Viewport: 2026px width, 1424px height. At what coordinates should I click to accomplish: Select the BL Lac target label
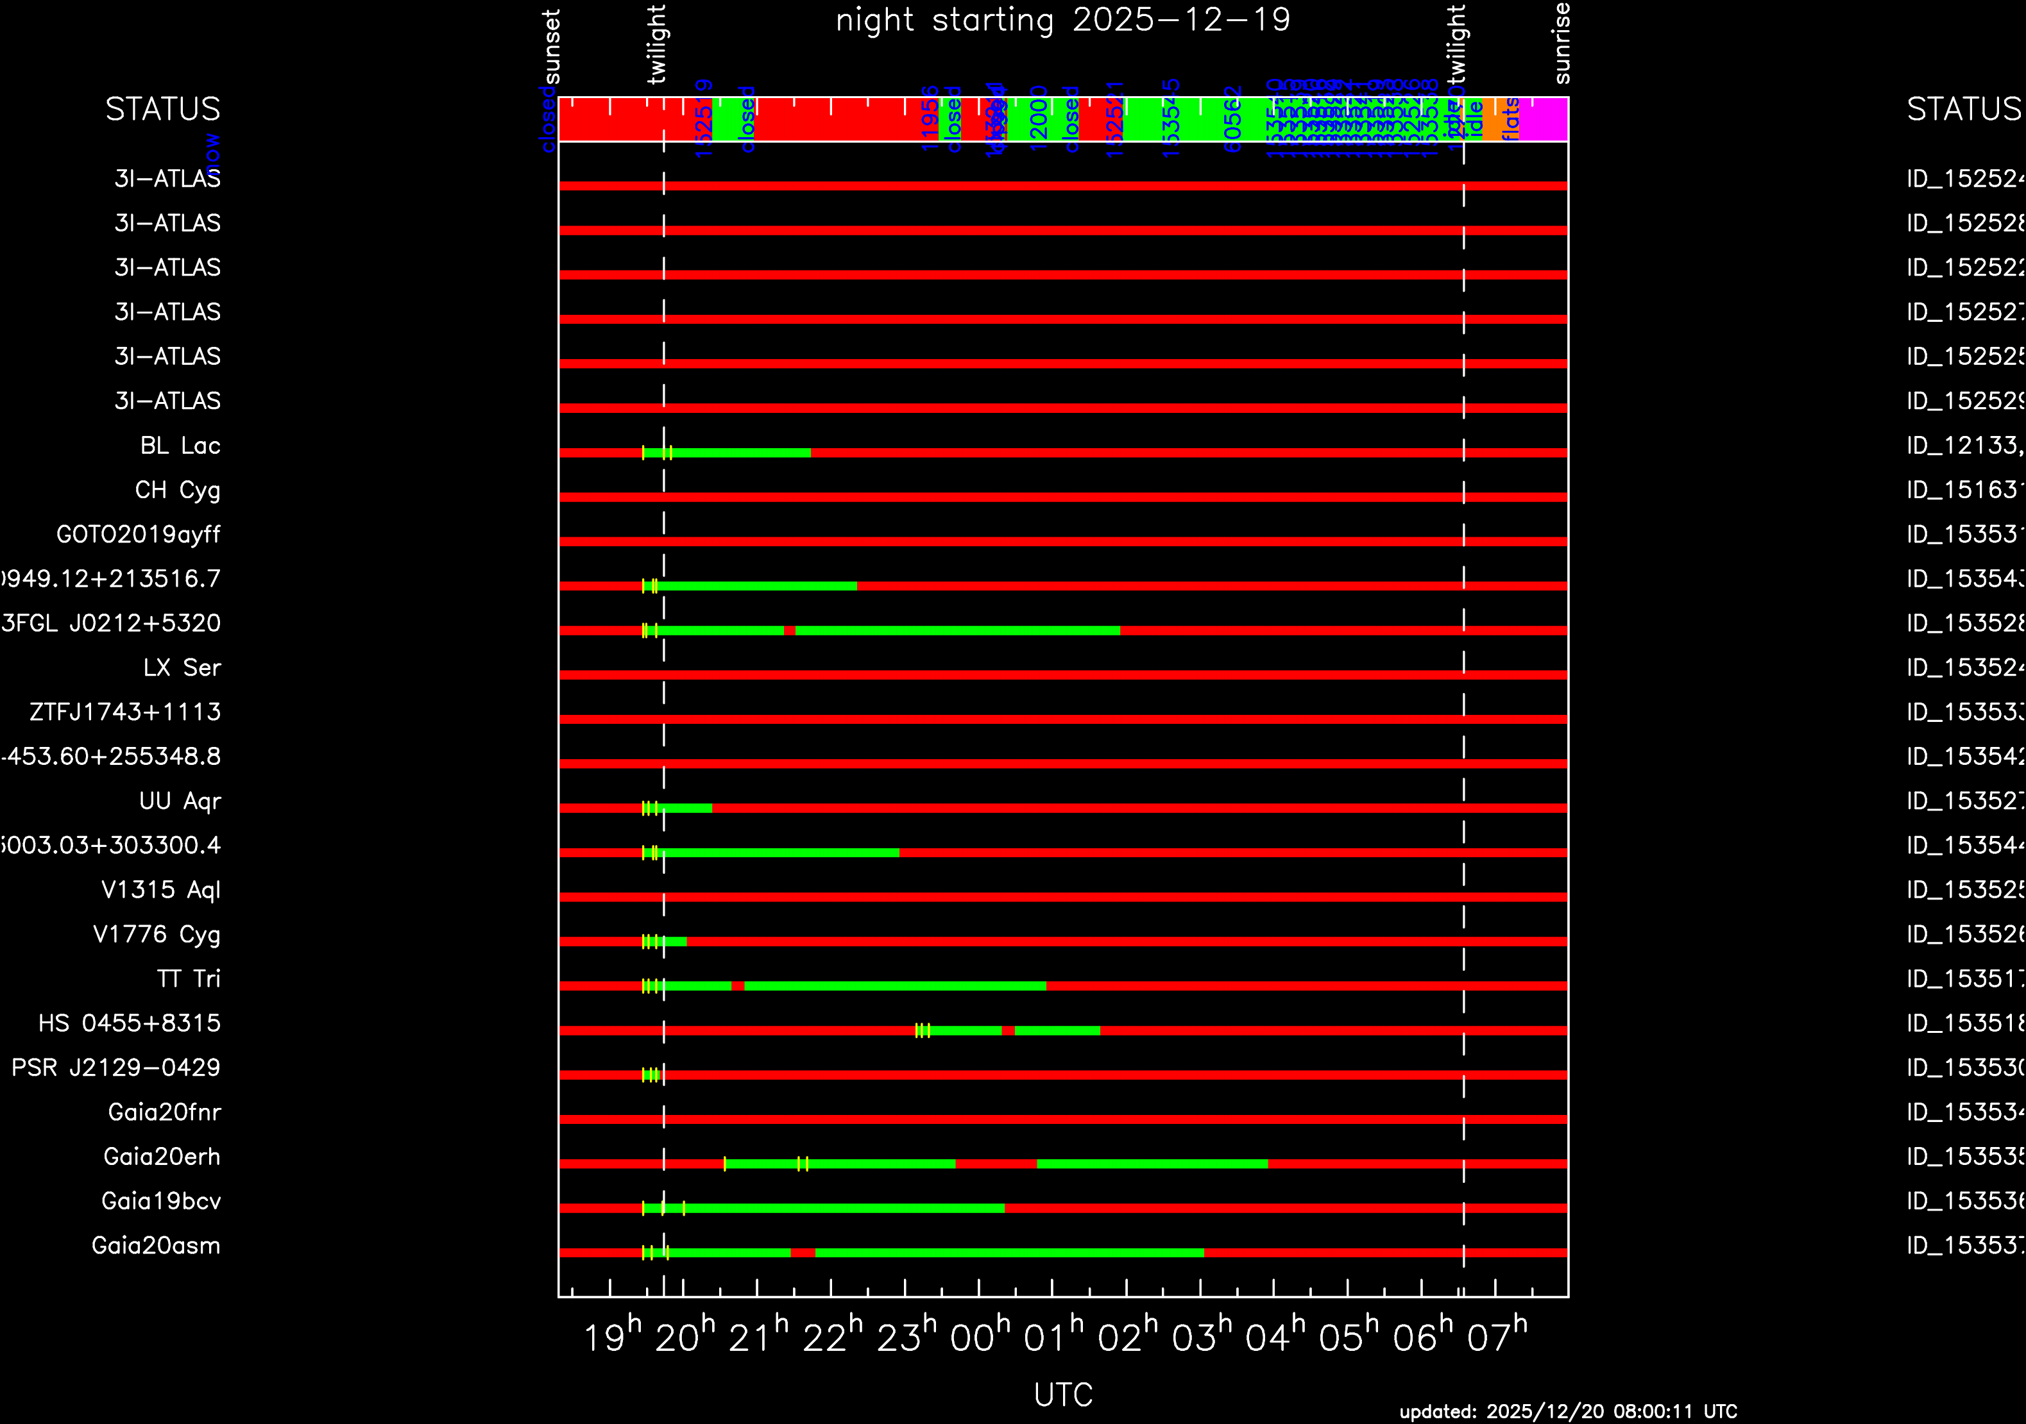tap(180, 446)
